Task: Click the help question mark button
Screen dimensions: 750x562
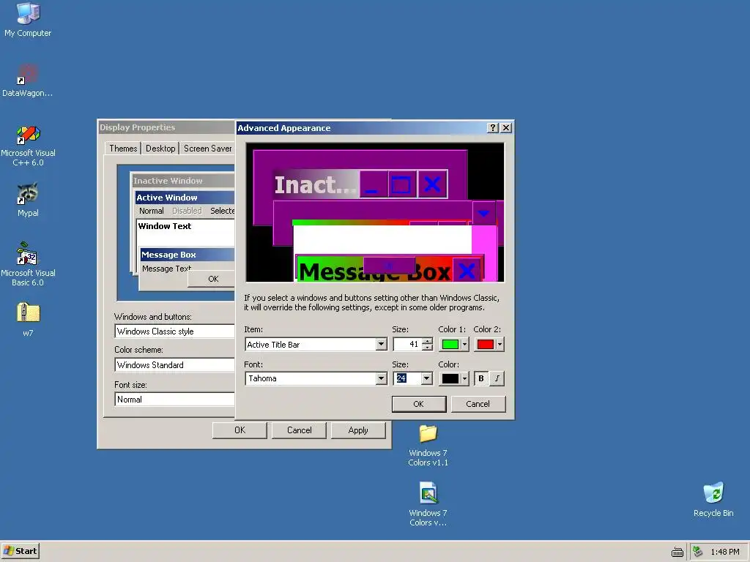Action: [x=493, y=127]
